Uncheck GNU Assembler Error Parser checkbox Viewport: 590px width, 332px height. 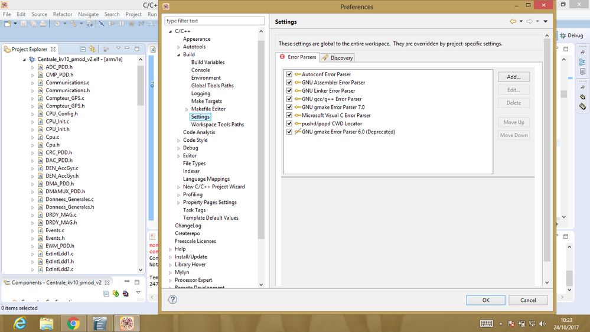tap(289, 83)
